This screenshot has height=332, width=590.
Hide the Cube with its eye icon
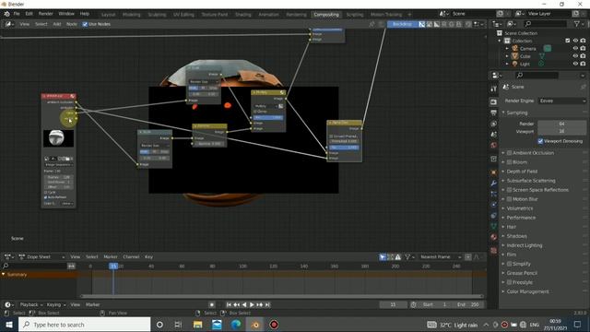pyautogui.click(x=575, y=56)
